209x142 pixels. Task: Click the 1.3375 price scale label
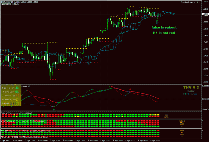point(205,76)
